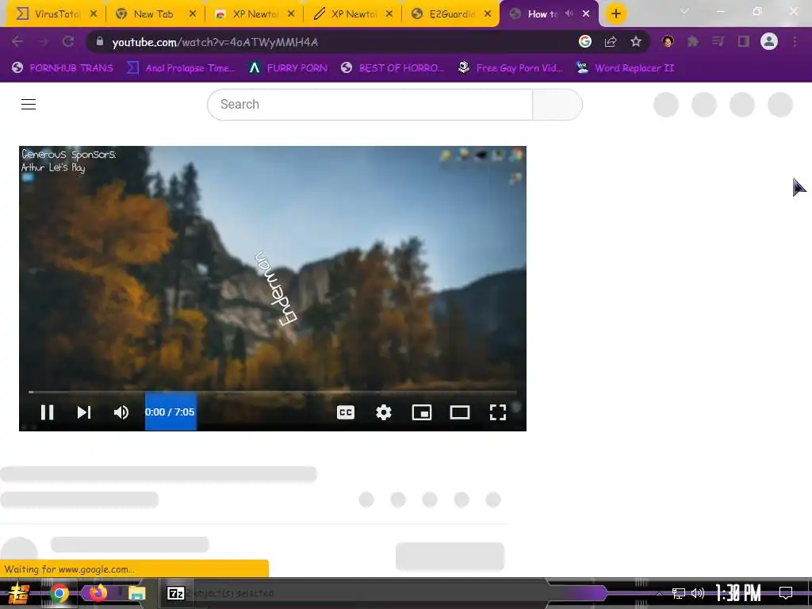Open video settings gear
812x609 pixels.
tap(383, 412)
